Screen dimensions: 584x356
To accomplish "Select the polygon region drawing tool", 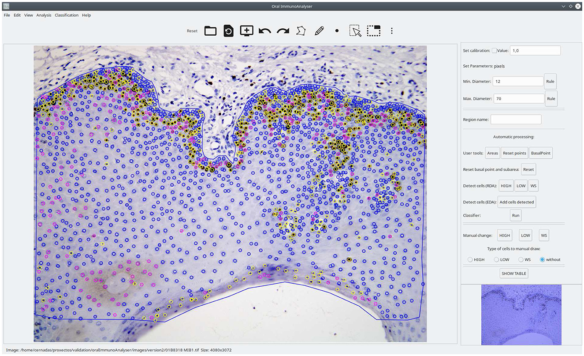I will point(301,31).
